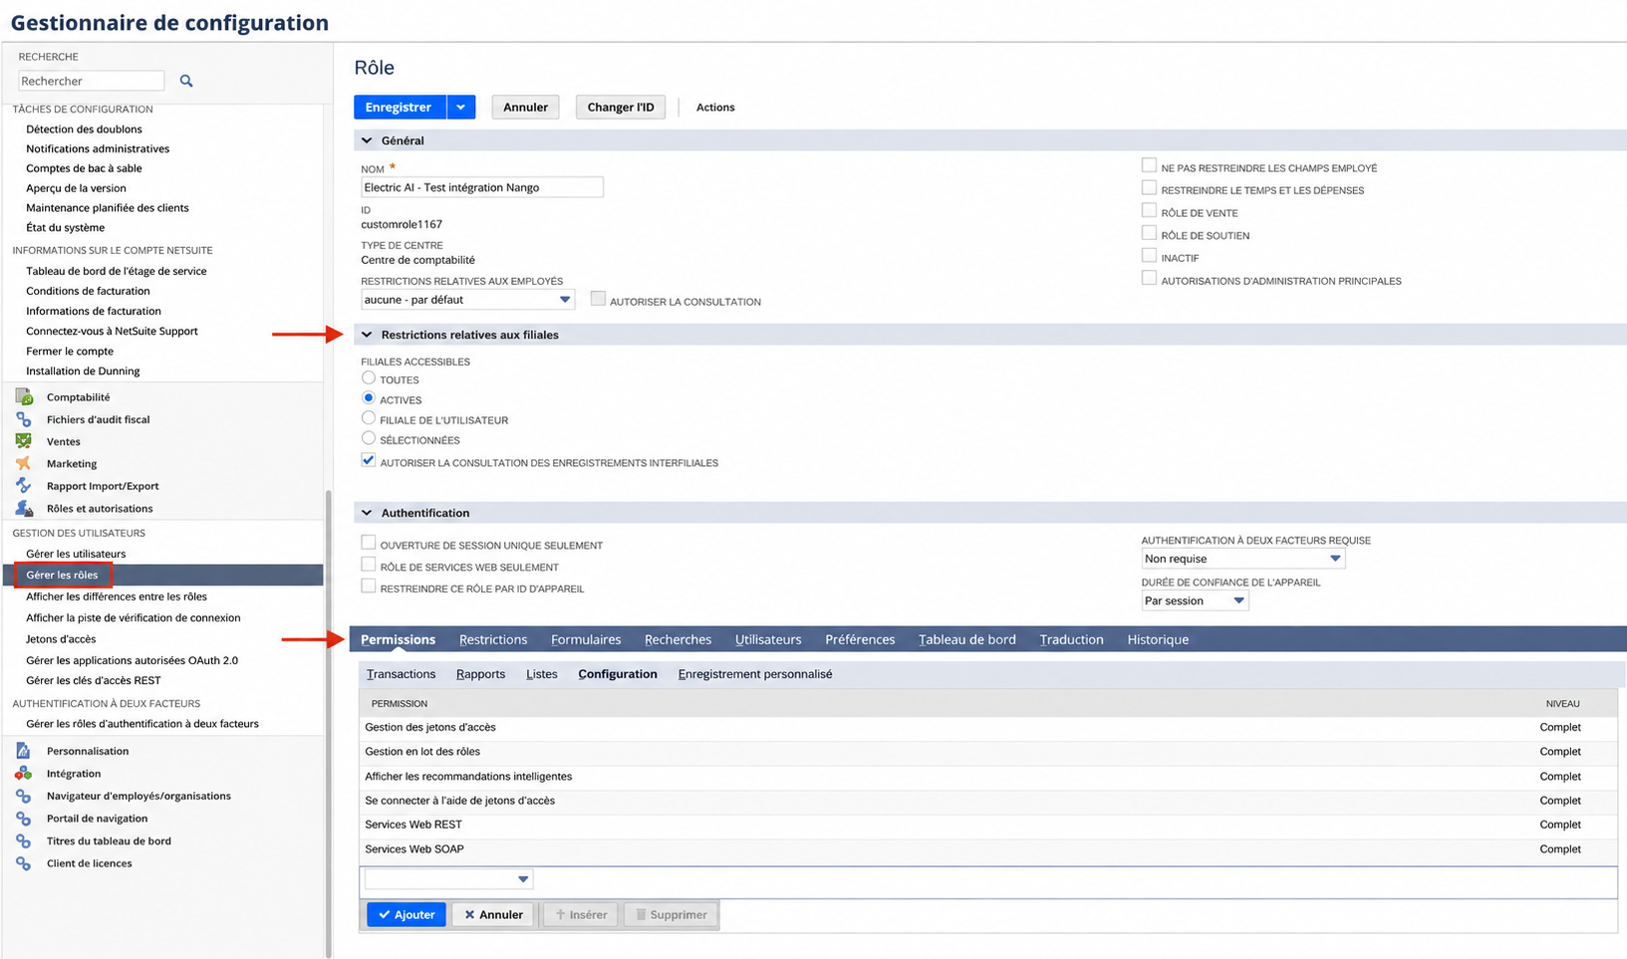Click the Personnalisation icon
Image resolution: width=1627 pixels, height=959 pixels.
click(x=24, y=751)
